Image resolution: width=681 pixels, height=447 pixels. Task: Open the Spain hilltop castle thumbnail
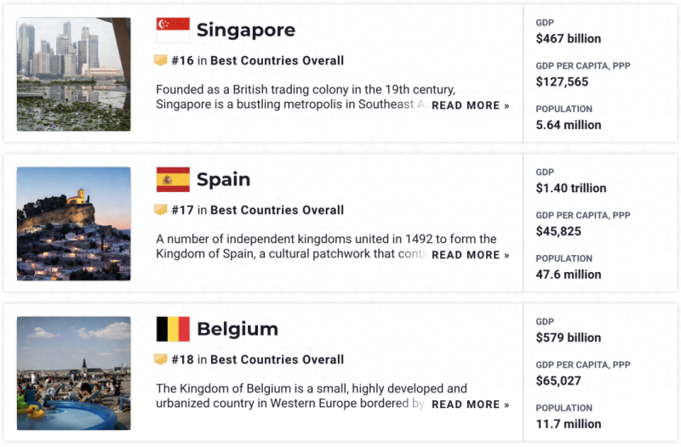(x=74, y=223)
